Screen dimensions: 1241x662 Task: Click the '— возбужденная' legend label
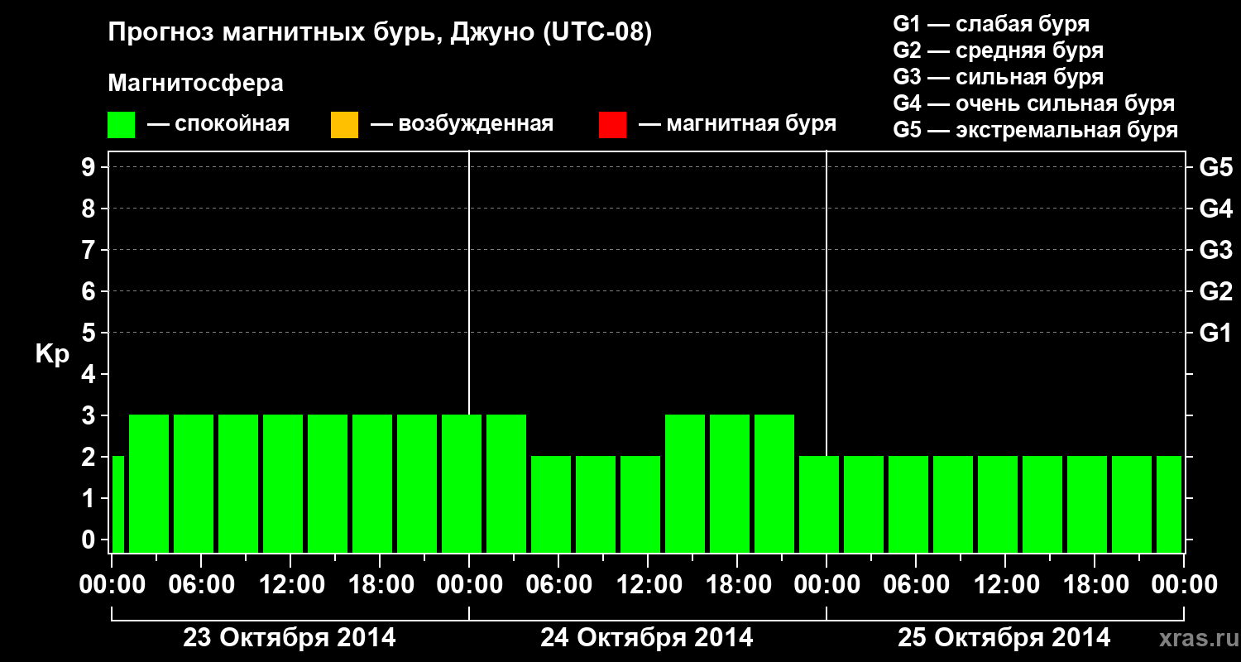pos(462,124)
